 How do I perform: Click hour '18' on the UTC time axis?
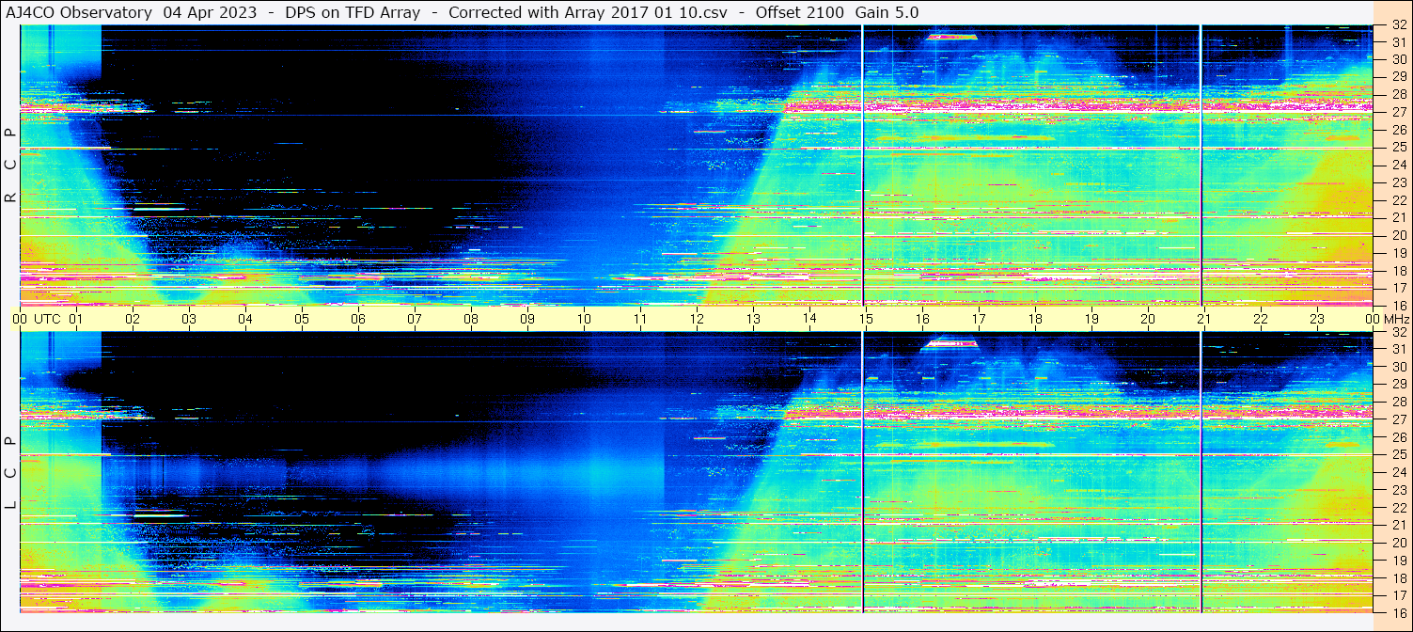[x=1035, y=319]
